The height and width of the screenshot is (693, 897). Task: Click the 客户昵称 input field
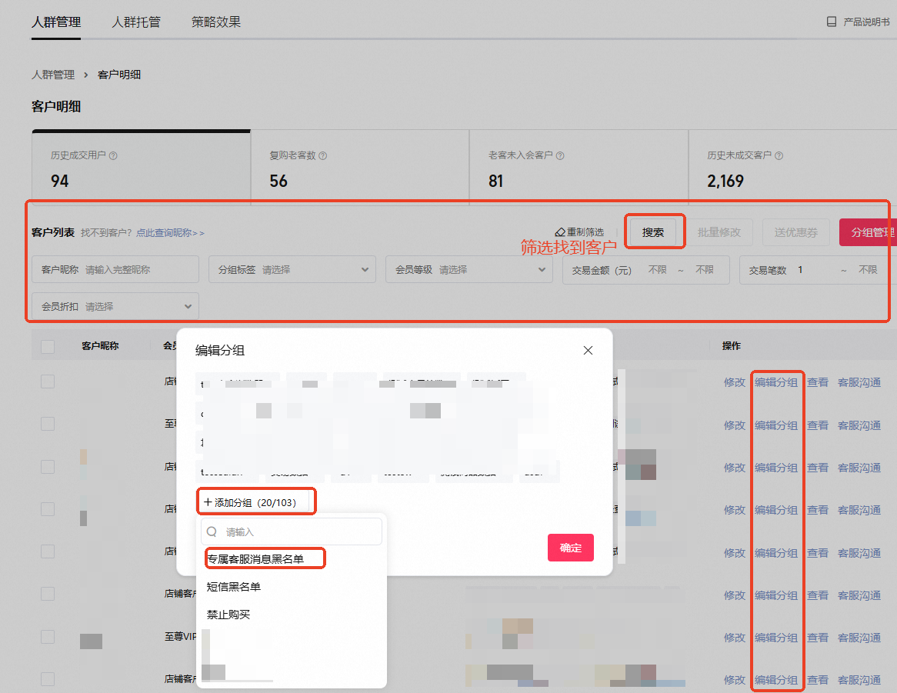tap(115, 269)
